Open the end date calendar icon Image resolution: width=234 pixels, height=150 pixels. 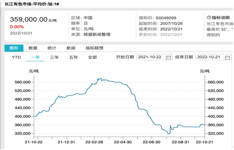pyautogui.click(x=227, y=57)
